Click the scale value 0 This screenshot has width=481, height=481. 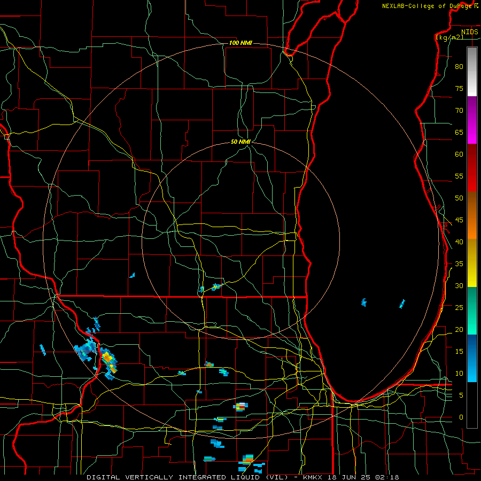point(461,417)
